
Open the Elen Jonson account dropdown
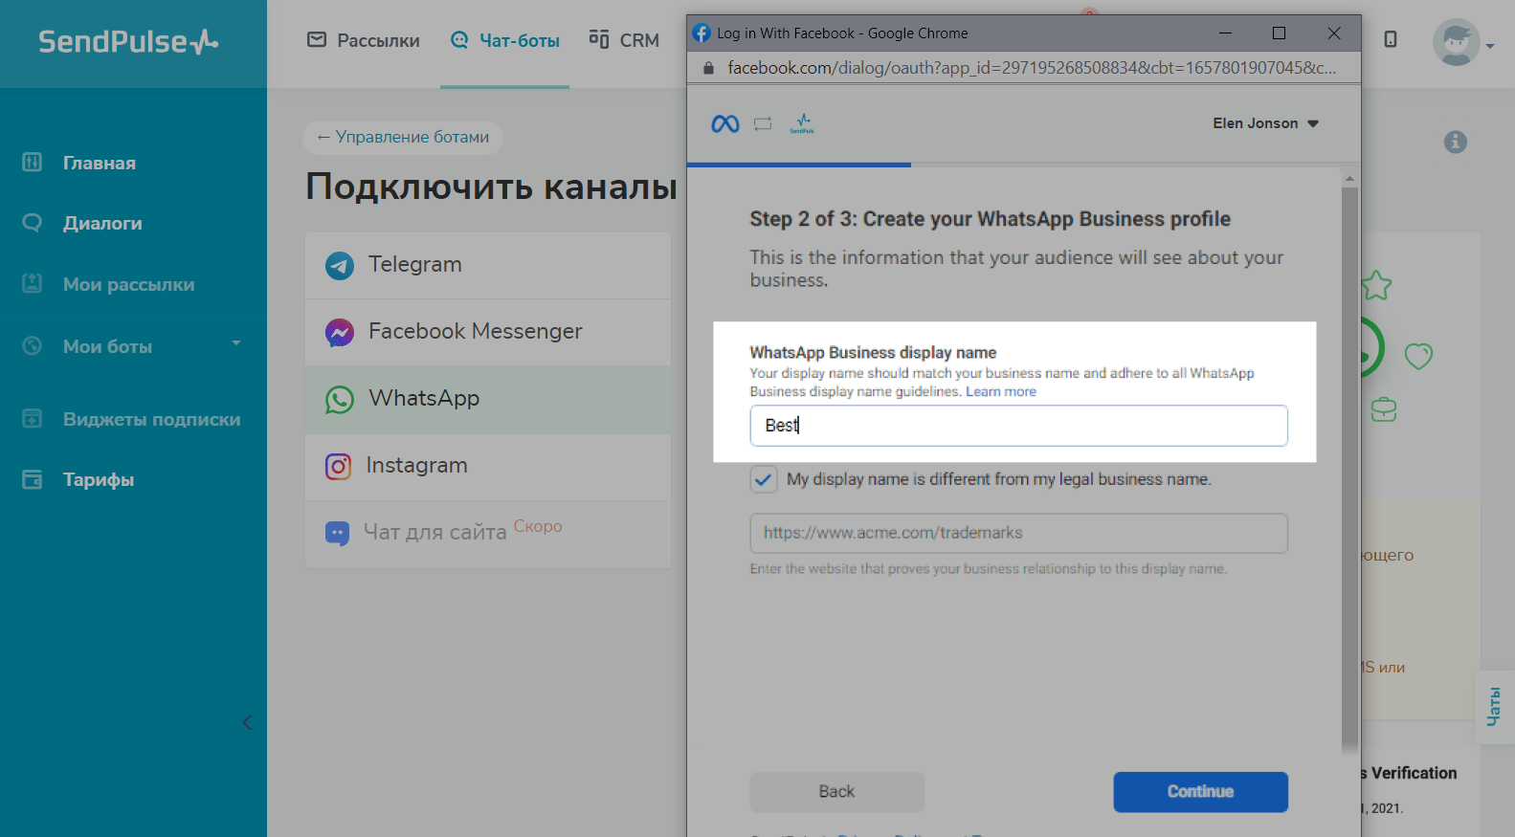1265,123
